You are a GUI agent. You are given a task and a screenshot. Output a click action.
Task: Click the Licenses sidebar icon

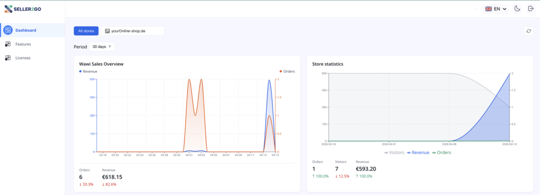8,58
